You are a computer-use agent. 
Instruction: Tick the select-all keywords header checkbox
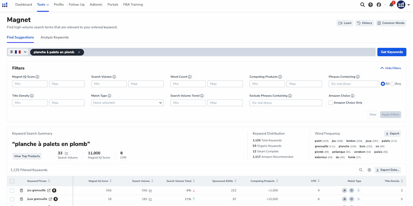12,181
